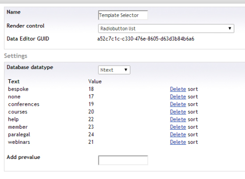Expand the Database datatype Ntext dropdown
Screen dimensions: 245x179
point(114,70)
